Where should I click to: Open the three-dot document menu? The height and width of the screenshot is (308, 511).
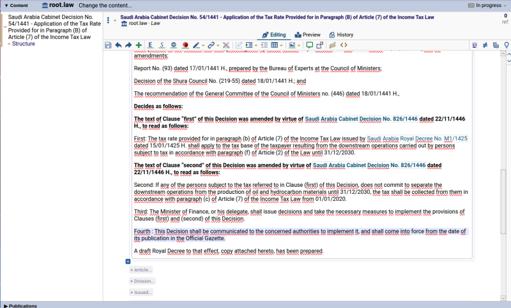click(108, 20)
